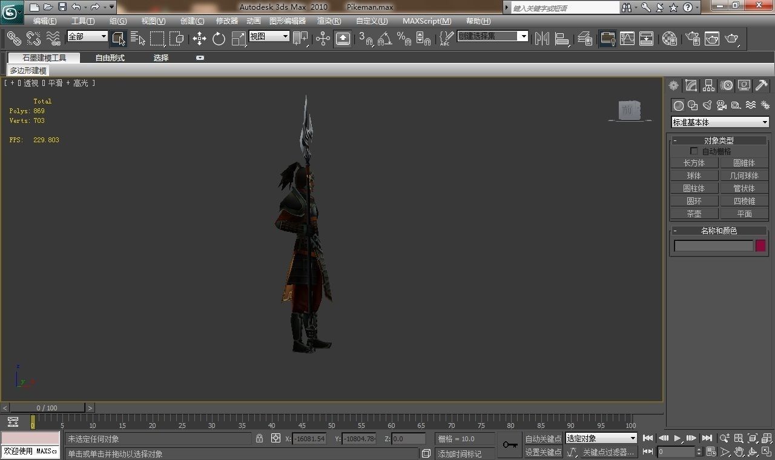Go to the end frame
The height and width of the screenshot is (460, 775).
707,438
